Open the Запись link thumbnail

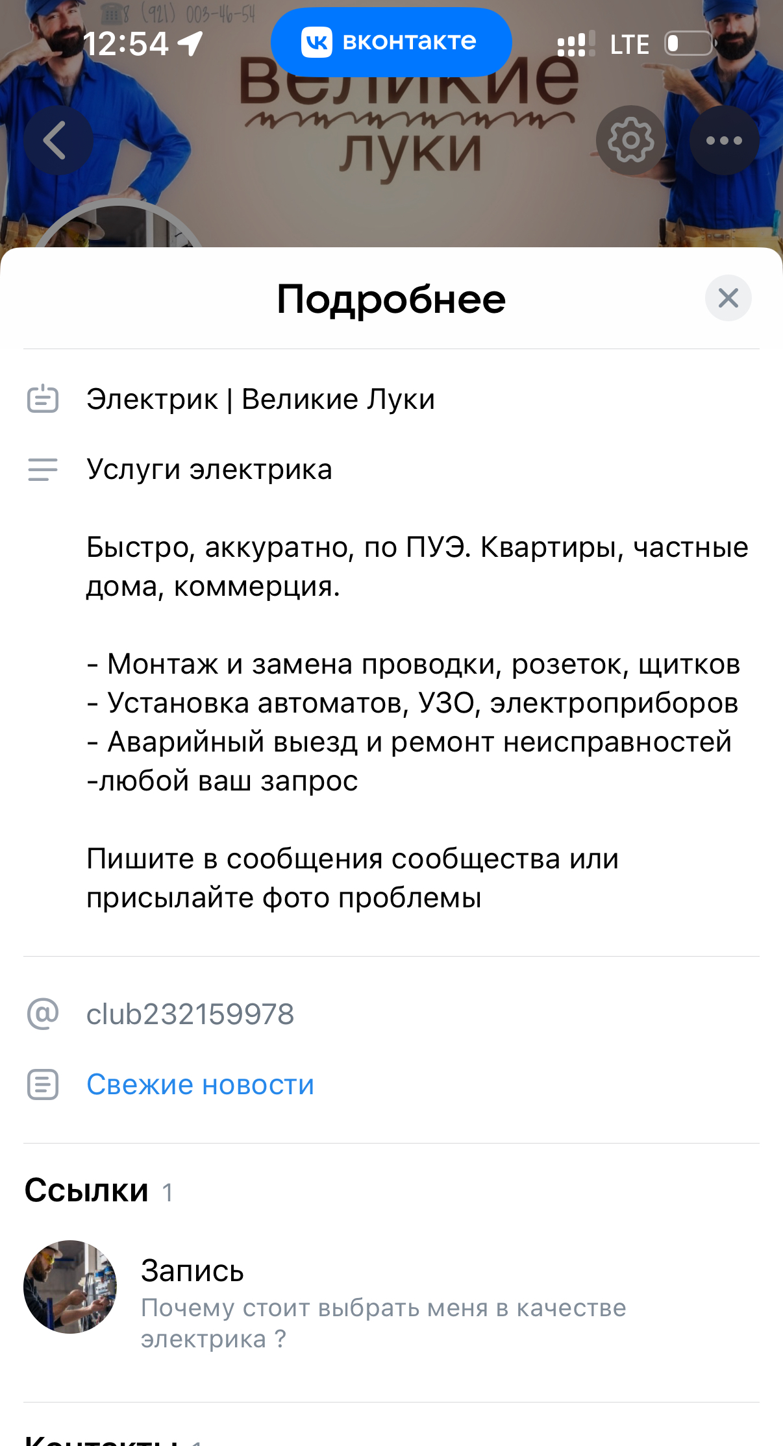point(70,1287)
